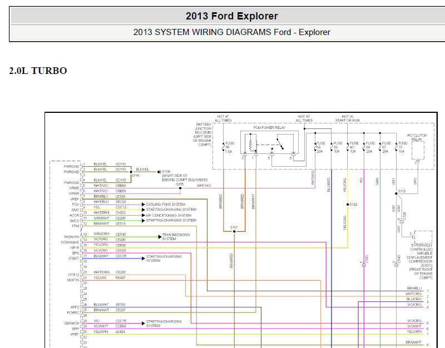Click the "FUSE 86 7.5A" label
Screen dimensions: 445x348
[x=229, y=147]
